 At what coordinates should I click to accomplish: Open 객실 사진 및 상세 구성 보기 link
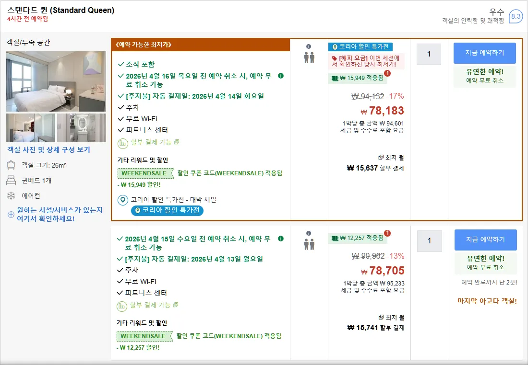(x=49, y=150)
